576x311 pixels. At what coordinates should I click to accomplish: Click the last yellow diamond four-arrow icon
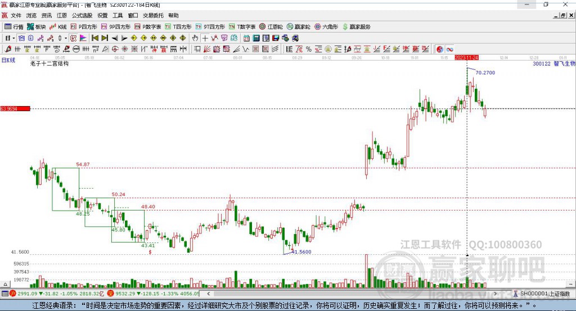pos(183,38)
